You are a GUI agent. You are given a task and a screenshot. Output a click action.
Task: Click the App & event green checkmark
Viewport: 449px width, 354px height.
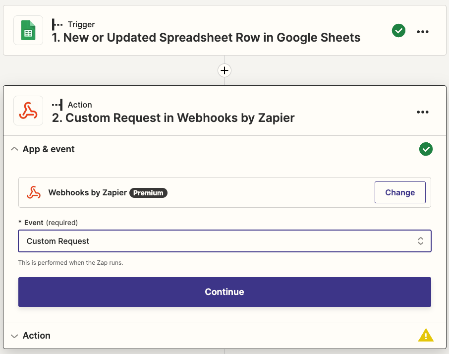tap(426, 149)
